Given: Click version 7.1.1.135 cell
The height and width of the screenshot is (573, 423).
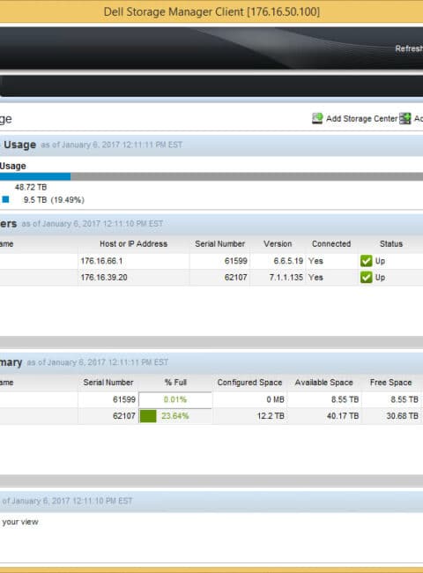Looking at the screenshot, I should click(278, 278).
